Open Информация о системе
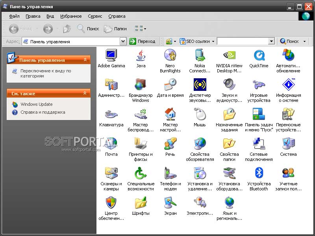315x236 pixels. tap(288, 90)
